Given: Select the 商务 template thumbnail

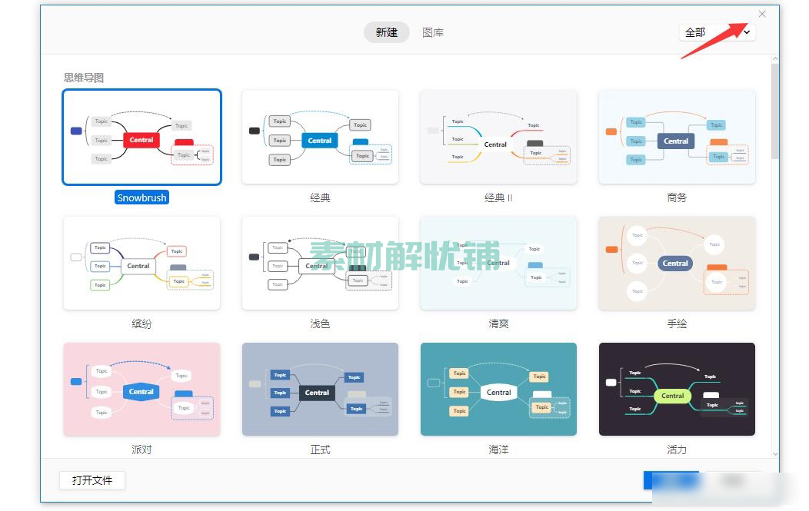Looking at the screenshot, I should pyautogui.click(x=677, y=137).
